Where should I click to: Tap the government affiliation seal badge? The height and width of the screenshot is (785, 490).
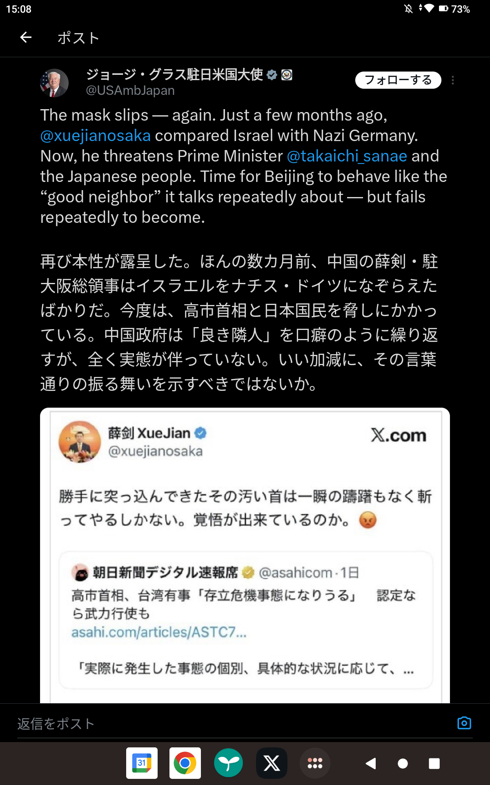[x=287, y=75]
